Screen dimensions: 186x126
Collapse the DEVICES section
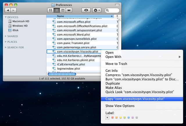(x=6, y=17)
